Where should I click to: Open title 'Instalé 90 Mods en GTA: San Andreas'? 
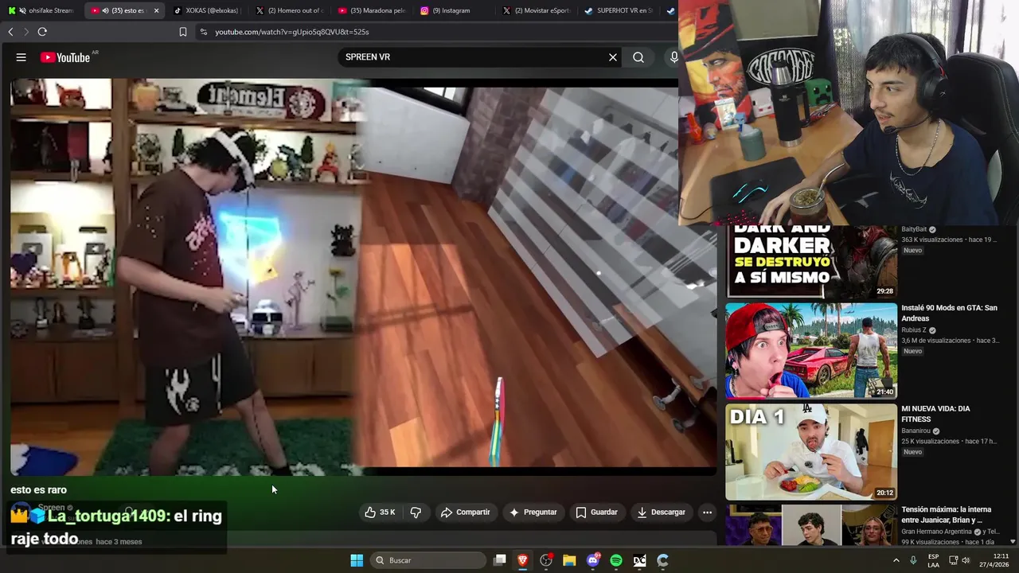coord(949,313)
